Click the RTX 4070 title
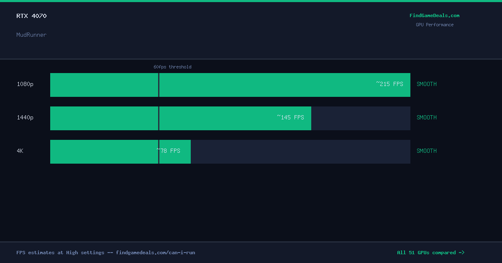Screen dimensions: 502x263 [x=31, y=16]
